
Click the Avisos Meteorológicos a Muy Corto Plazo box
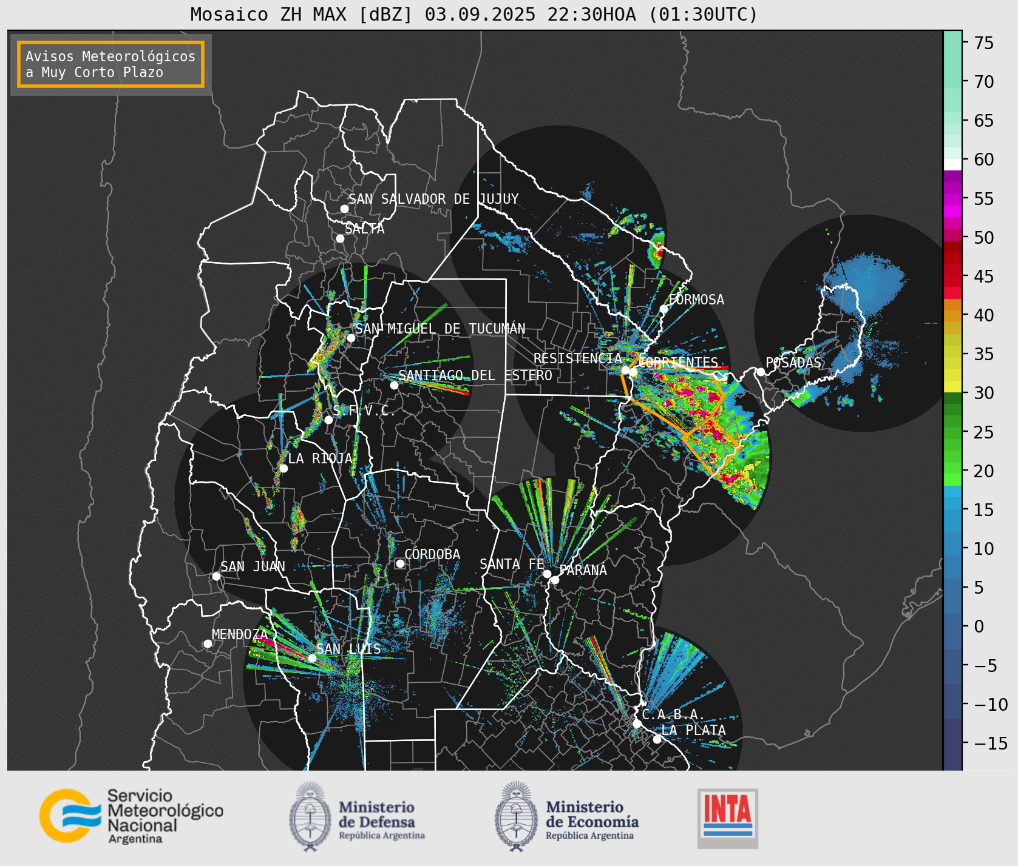pos(110,64)
